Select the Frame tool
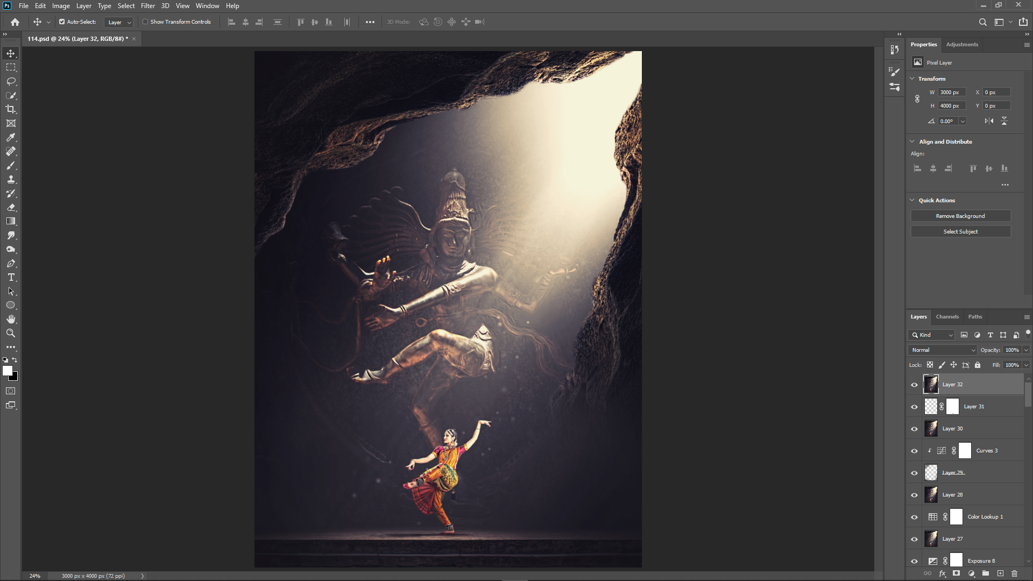 (11, 123)
